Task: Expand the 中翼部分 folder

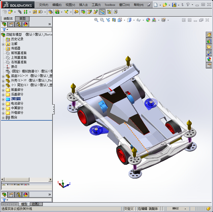Action: 3,109
